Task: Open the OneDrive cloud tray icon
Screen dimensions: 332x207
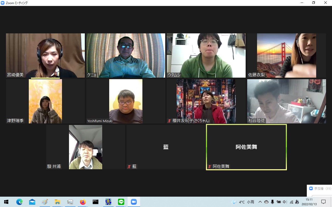Action: pyautogui.click(x=266, y=202)
